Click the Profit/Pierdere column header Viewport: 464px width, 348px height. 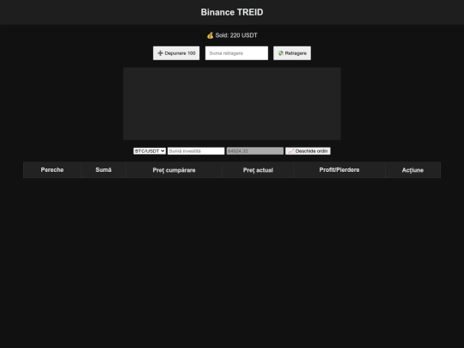tap(339, 170)
